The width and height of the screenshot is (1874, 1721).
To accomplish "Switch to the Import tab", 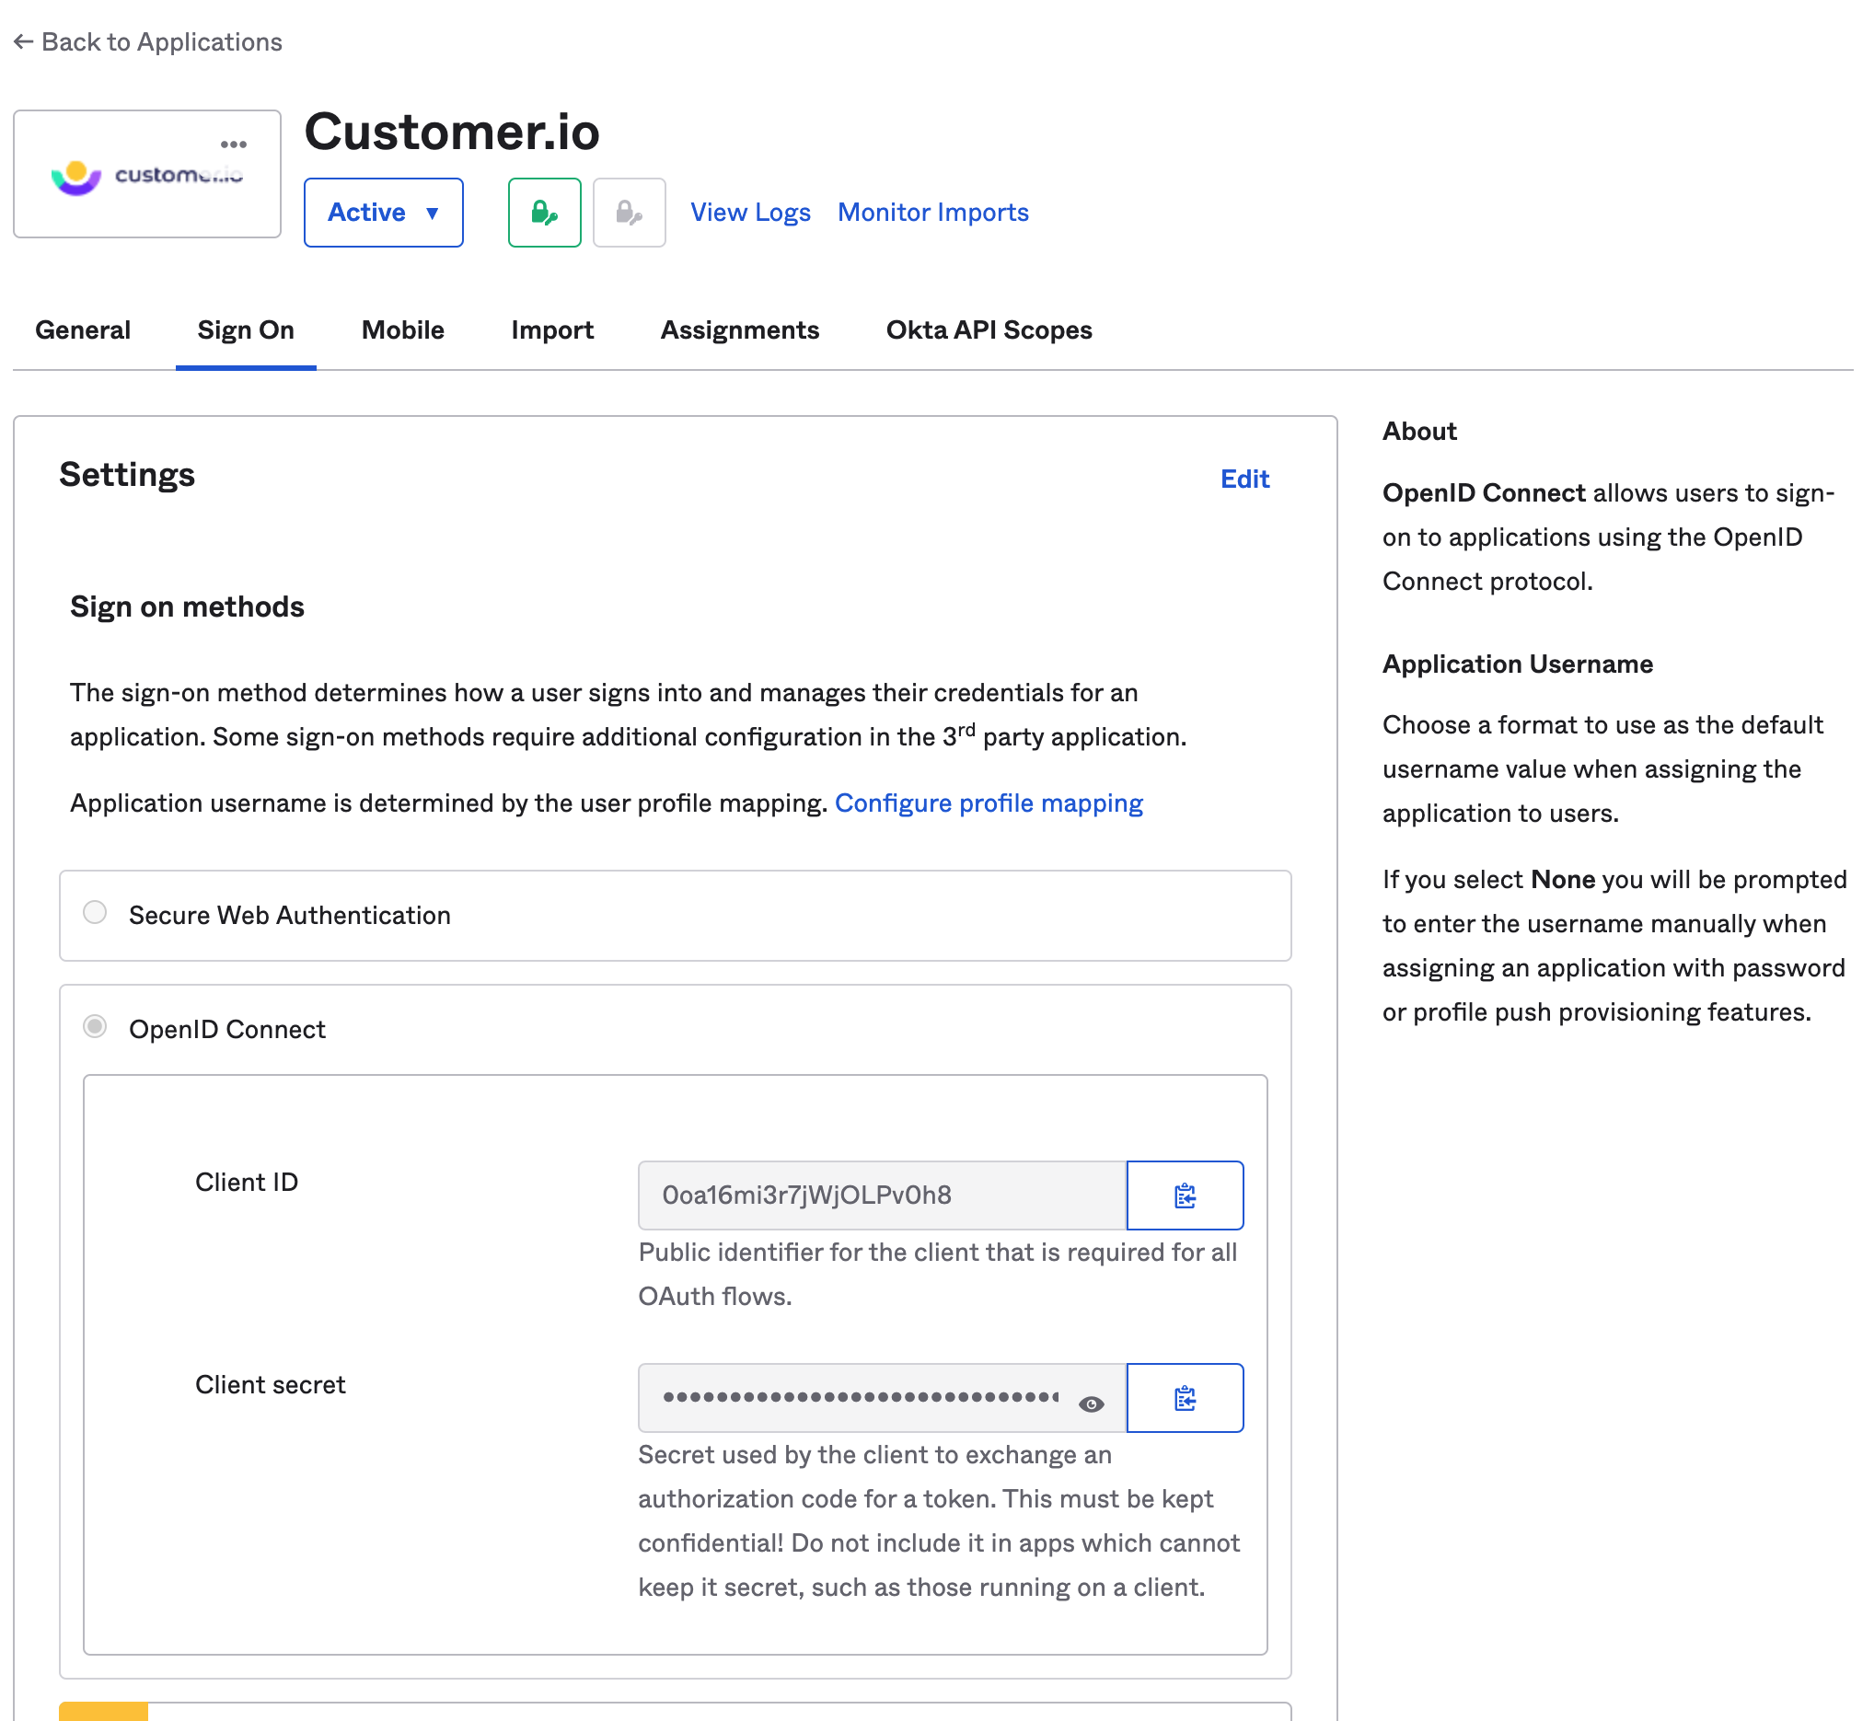I will (551, 329).
